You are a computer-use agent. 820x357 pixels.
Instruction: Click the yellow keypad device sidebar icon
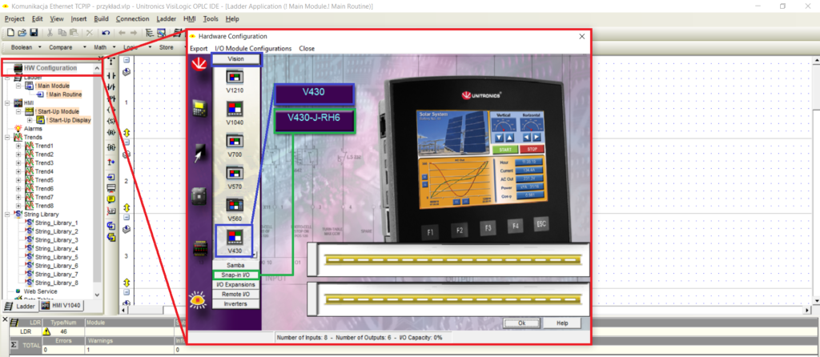(199, 109)
